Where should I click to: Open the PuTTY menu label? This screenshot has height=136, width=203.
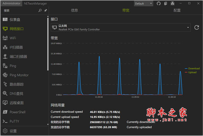point(14,121)
